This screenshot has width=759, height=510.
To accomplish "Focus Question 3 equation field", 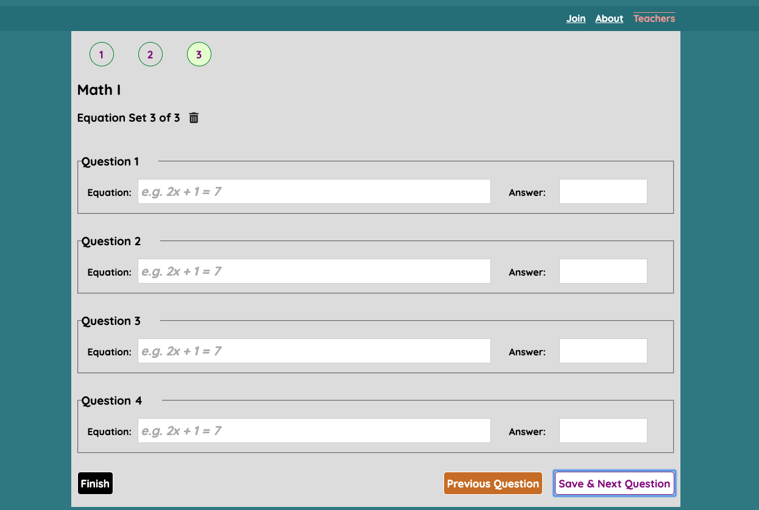I will pos(314,351).
